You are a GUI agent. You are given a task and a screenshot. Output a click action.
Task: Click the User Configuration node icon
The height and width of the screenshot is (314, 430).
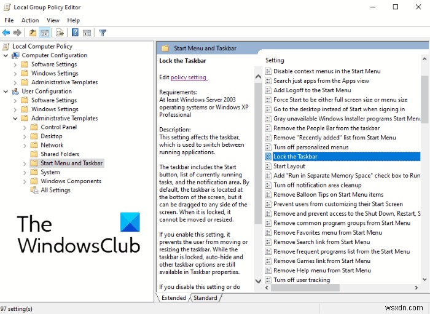pos(15,92)
